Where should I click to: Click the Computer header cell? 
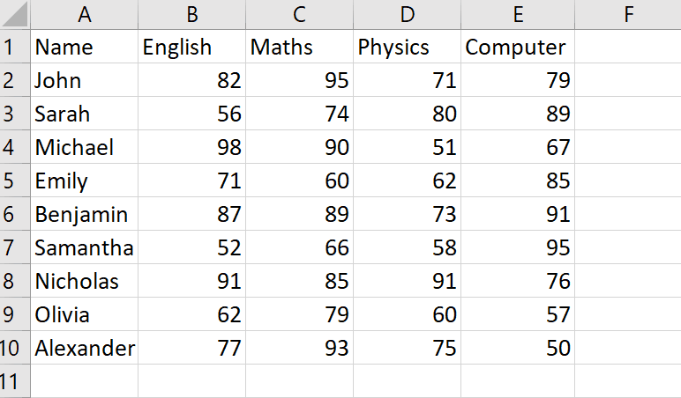(518, 47)
